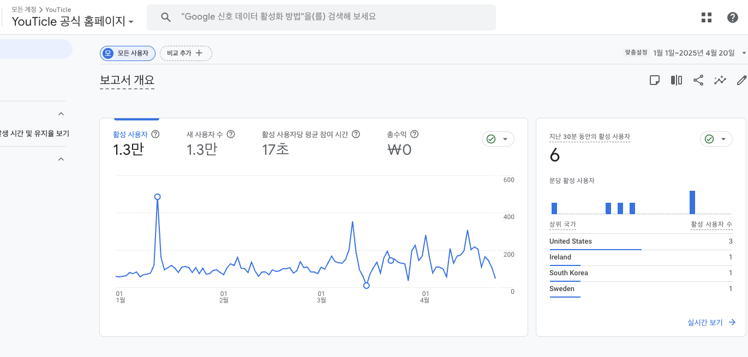Click the 비교 추가 button

point(186,53)
